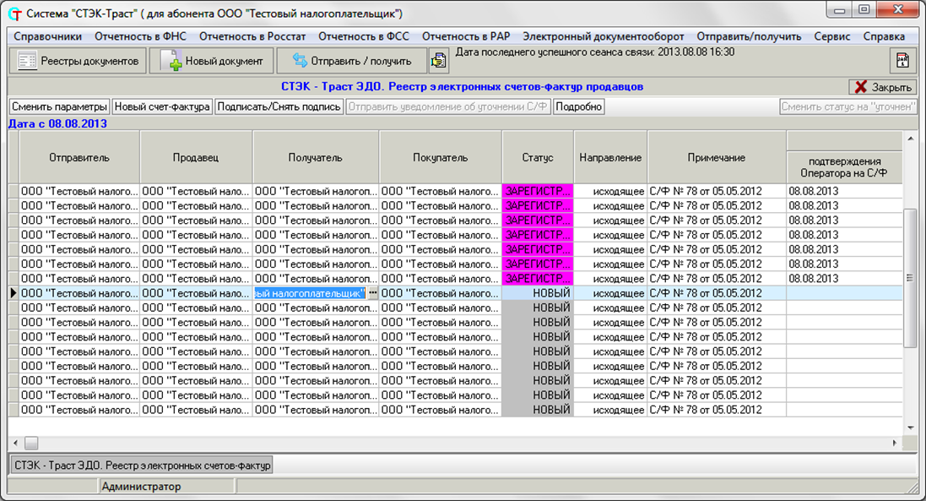Click the black arrow row indicator of current row
Screen dimensions: 926x501
14,293
